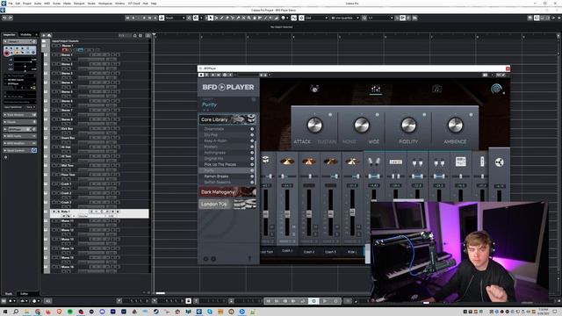Click the Attack/Sustain knob
Viewport: 562px width, 316px height.
[x=314, y=125]
